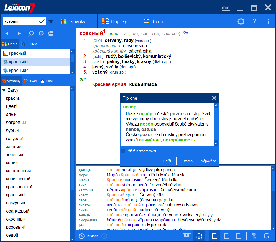This screenshot has height=242, width=276.
Task: Open help question mark icon
Action: [255, 22]
